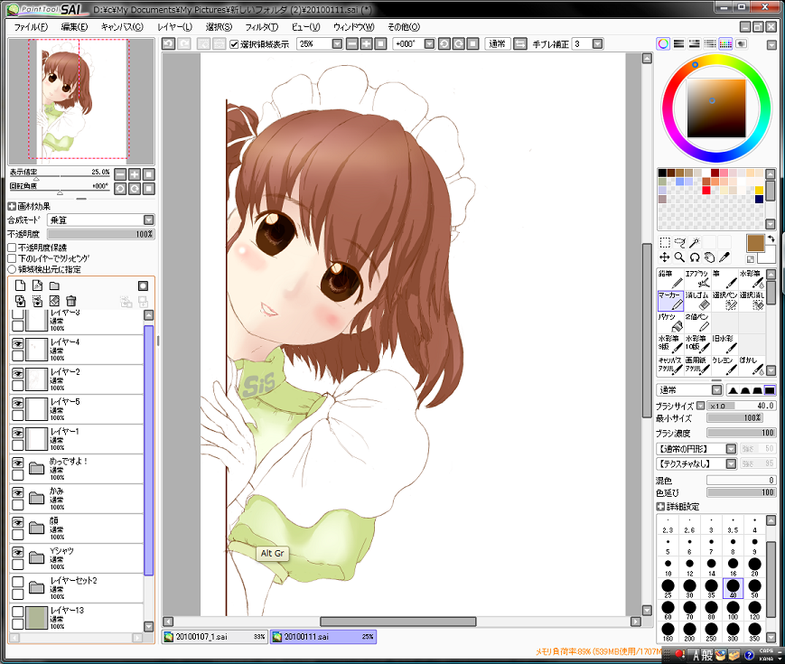
Task: Select the lasso selection tool
Action: click(679, 243)
